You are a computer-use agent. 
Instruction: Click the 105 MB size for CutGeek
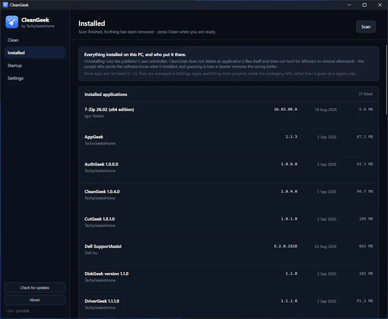pos(366,219)
